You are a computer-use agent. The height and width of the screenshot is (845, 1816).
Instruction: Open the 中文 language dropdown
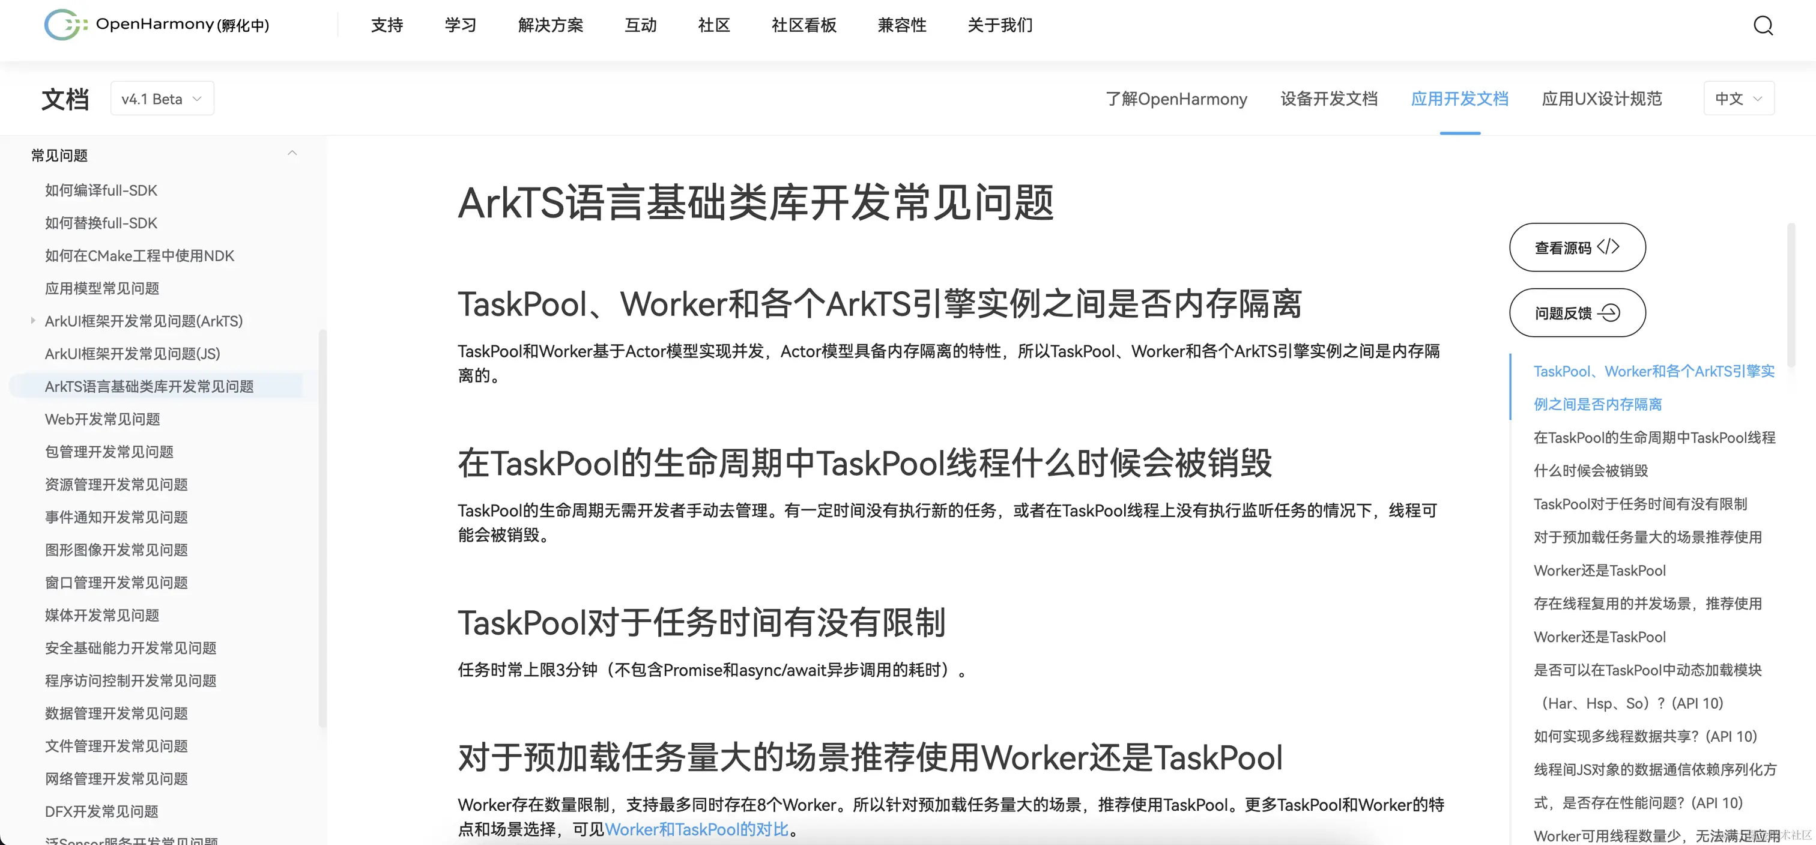(x=1738, y=98)
